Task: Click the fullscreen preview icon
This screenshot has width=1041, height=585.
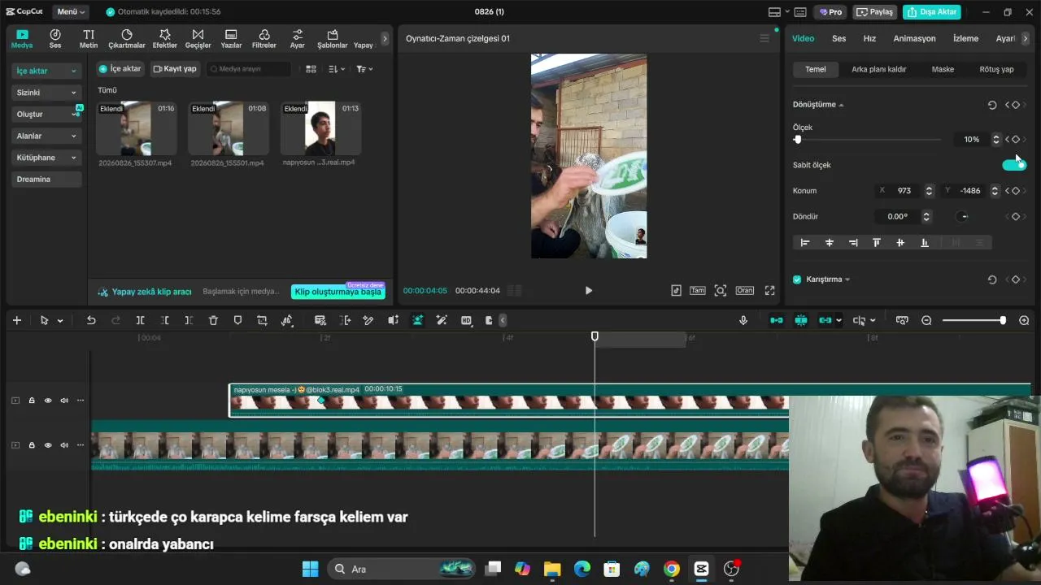Action: pos(769,290)
